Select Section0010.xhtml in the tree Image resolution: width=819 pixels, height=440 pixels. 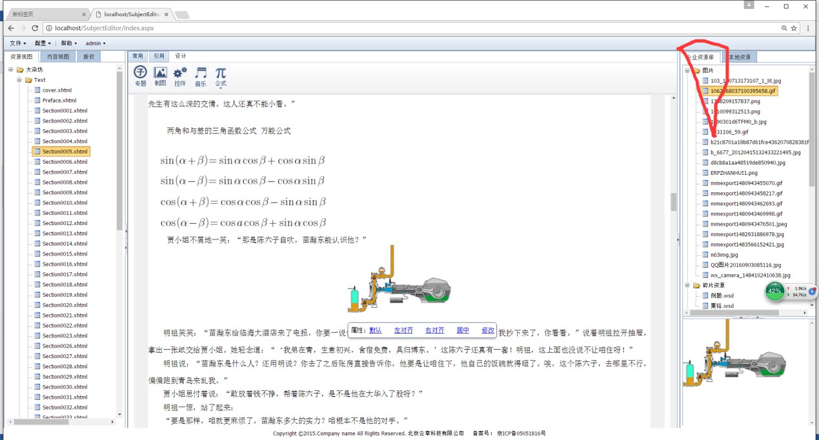click(65, 203)
